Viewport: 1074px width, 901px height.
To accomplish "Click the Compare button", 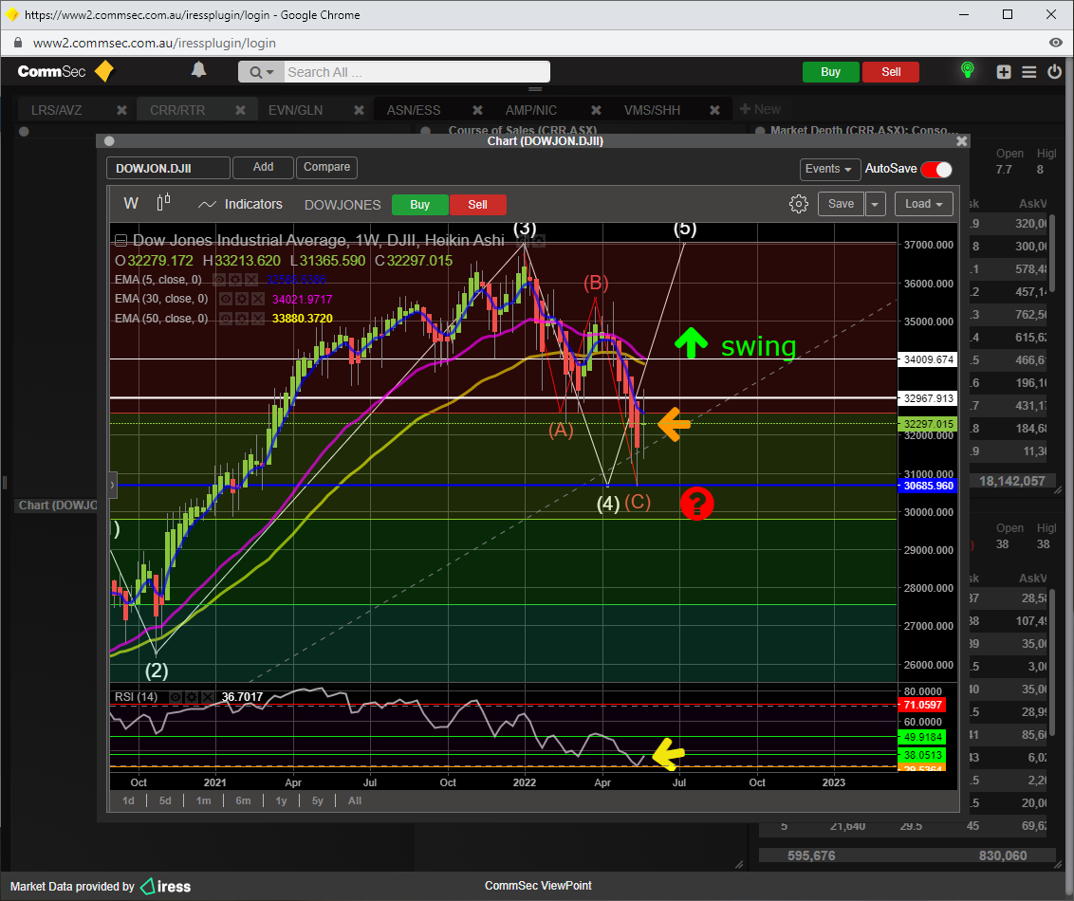I will click(326, 167).
